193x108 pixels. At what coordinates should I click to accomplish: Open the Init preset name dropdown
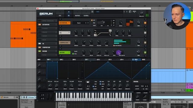[x=108, y=12]
